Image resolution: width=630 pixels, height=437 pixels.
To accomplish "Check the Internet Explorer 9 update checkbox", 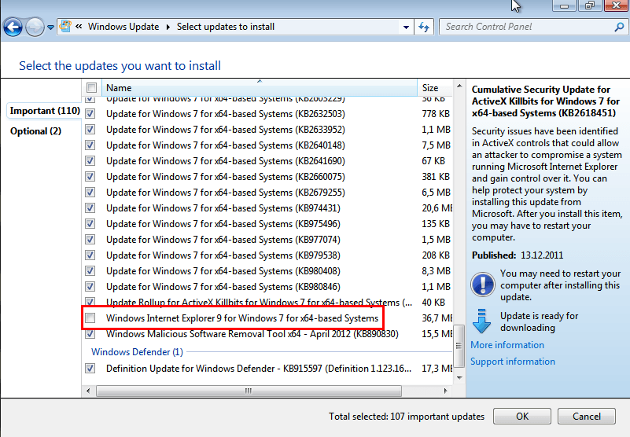I will (x=90, y=318).
